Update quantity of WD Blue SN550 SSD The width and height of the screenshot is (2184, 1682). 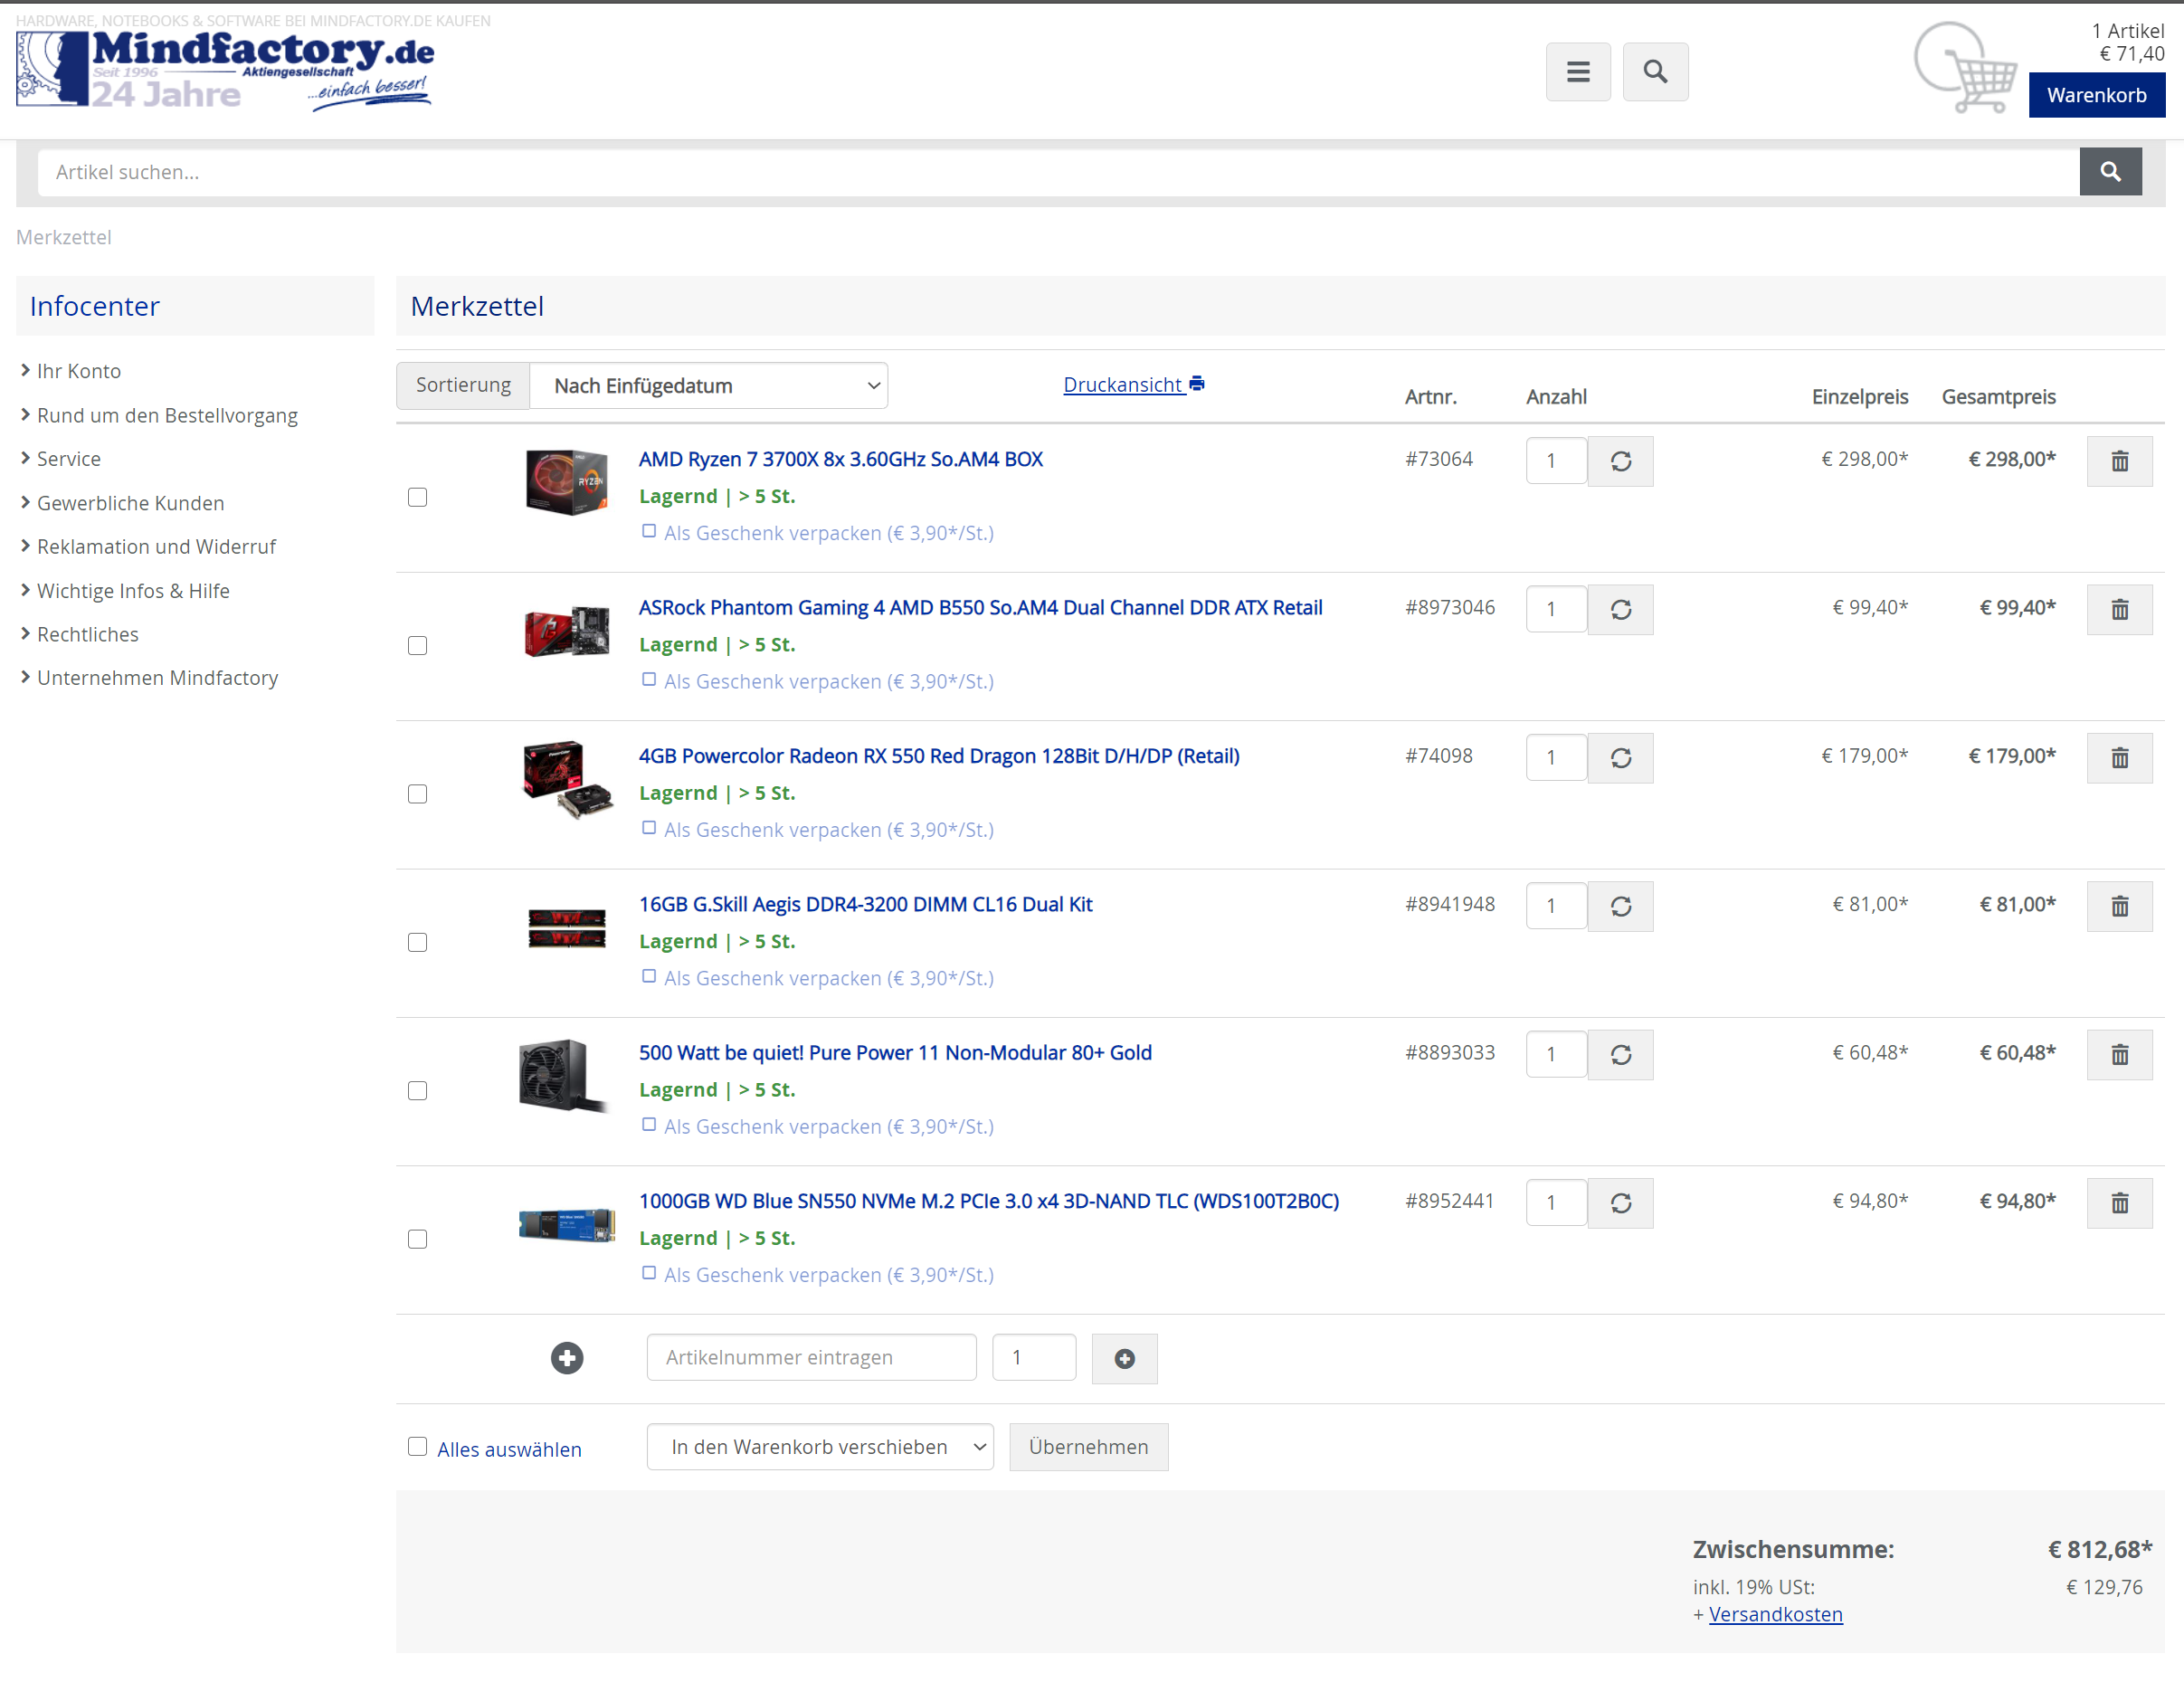[1620, 1203]
